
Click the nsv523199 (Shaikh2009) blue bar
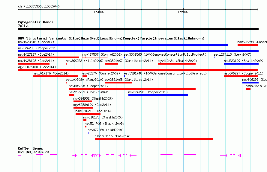(x=241, y=64)
